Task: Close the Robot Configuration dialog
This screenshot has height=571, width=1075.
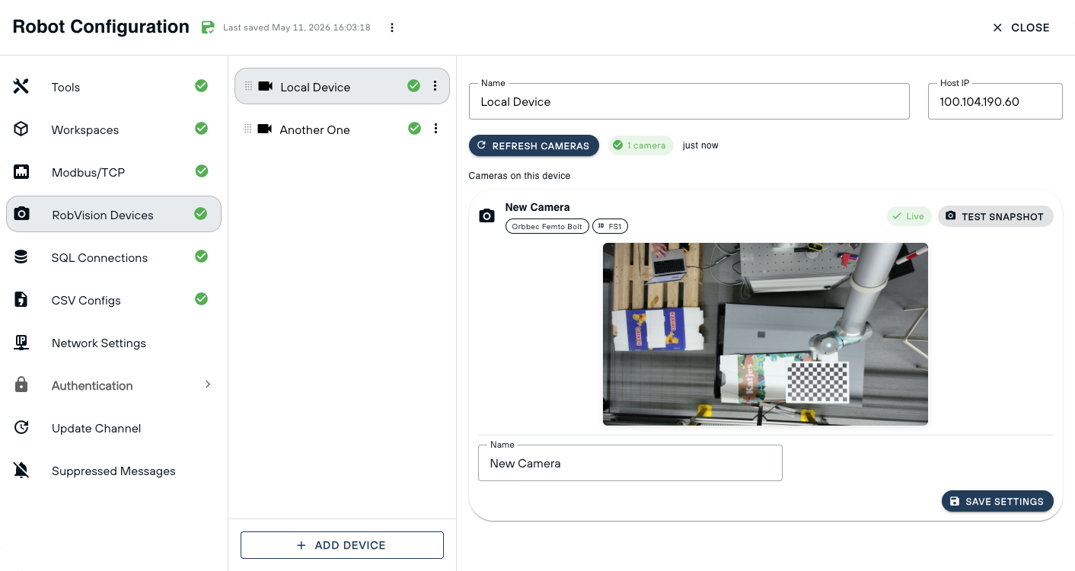Action: click(x=1021, y=27)
